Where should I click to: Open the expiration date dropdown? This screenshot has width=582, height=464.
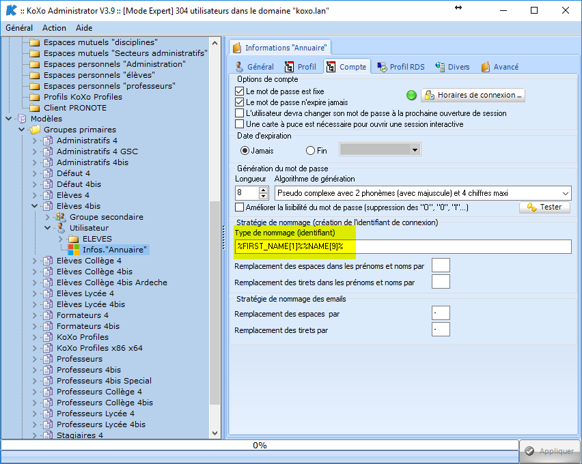tap(415, 150)
